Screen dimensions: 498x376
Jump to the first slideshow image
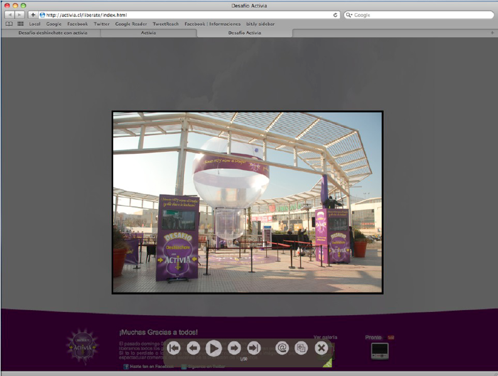[x=174, y=348]
